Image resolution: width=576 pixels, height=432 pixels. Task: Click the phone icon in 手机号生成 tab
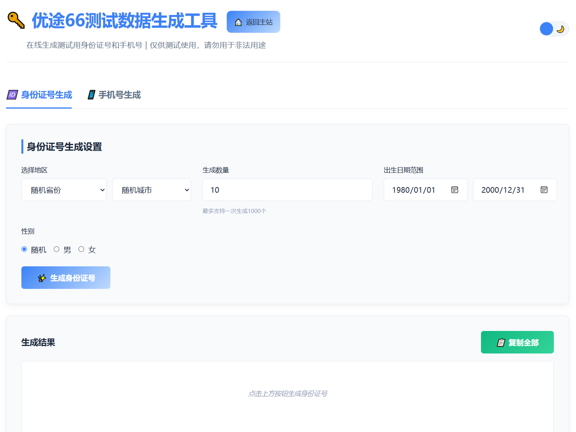pos(91,95)
